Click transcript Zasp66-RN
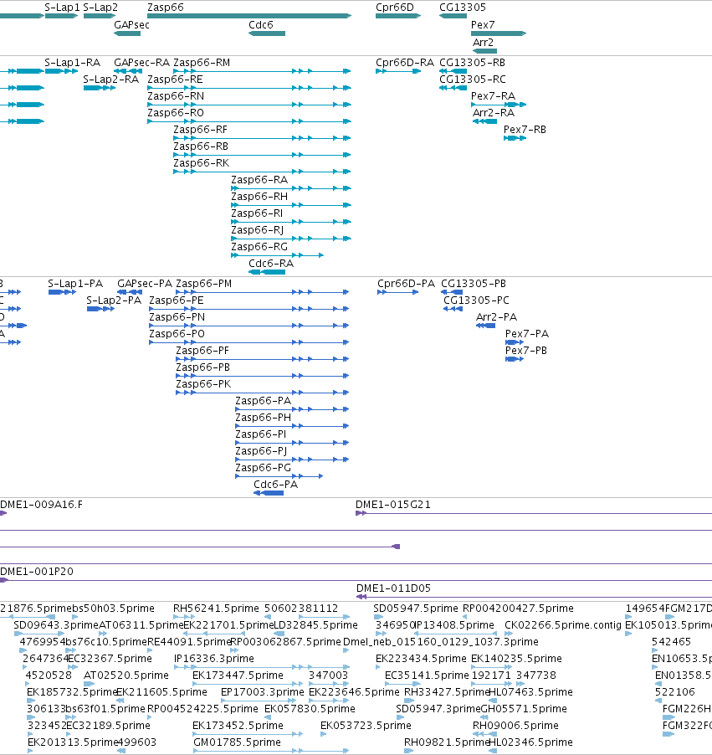This screenshot has width=712, height=755. [175, 95]
